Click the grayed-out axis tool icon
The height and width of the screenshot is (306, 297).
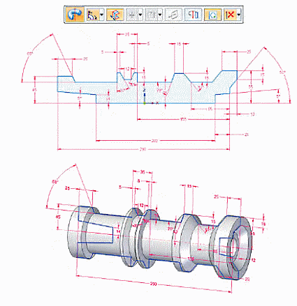point(132,15)
